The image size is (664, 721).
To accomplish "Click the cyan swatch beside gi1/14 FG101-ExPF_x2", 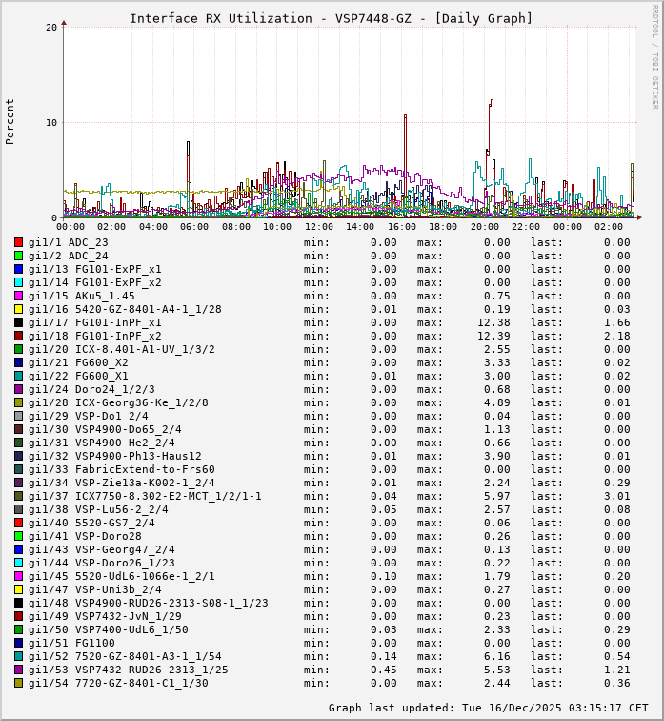I will point(18,282).
